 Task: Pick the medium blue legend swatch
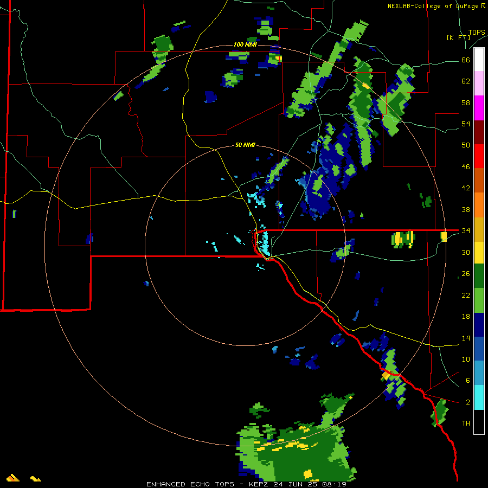click(x=479, y=349)
